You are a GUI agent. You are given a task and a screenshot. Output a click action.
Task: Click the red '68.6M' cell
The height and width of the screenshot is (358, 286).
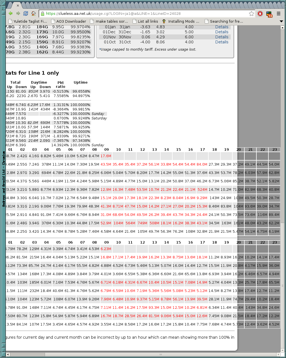pyautogui.click(x=118, y=215)
